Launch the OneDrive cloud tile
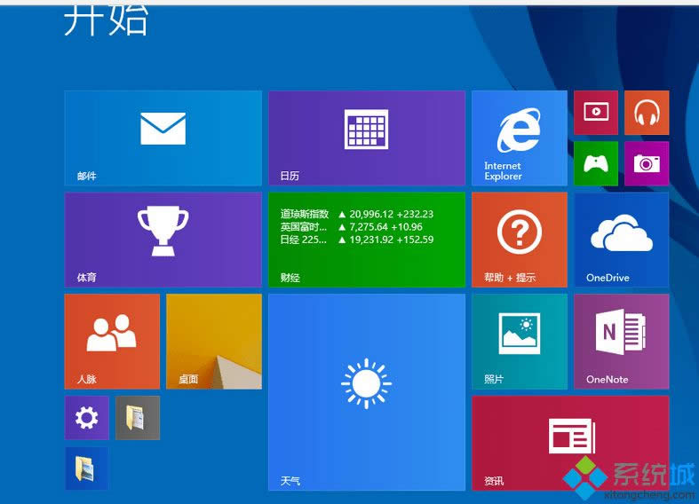 621,240
